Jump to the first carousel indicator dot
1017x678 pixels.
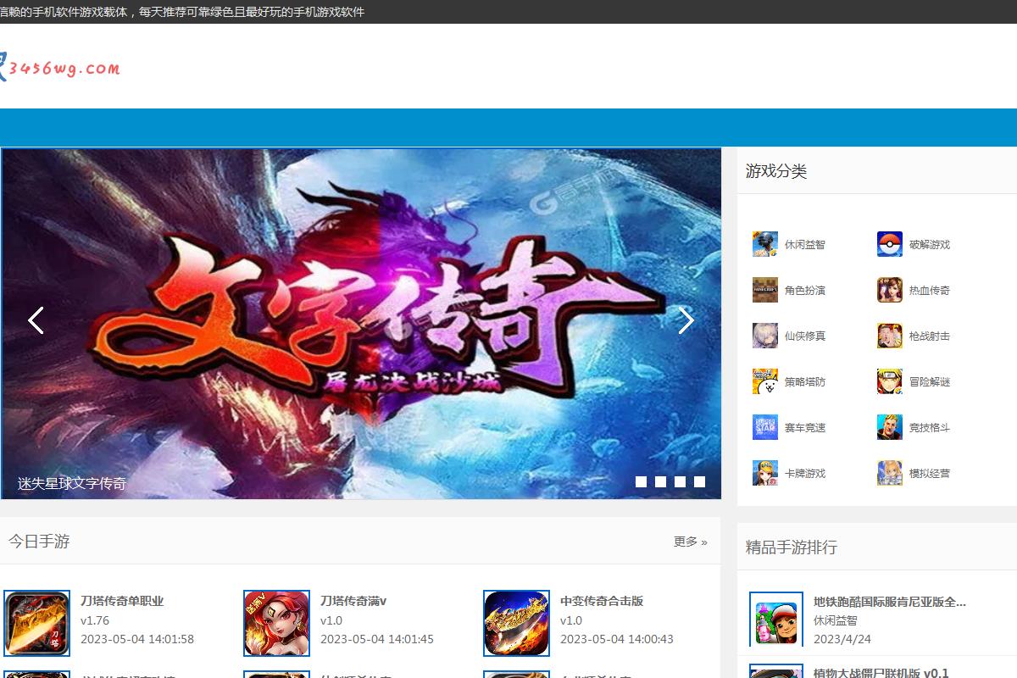[x=642, y=481]
